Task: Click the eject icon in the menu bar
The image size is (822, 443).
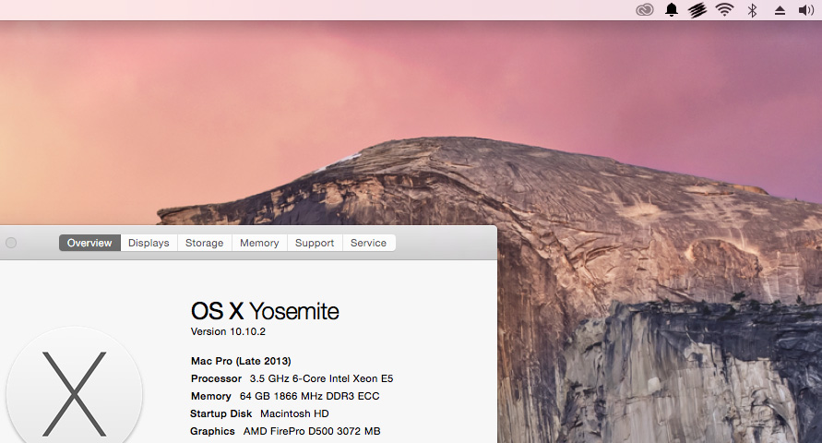Action: (x=780, y=10)
